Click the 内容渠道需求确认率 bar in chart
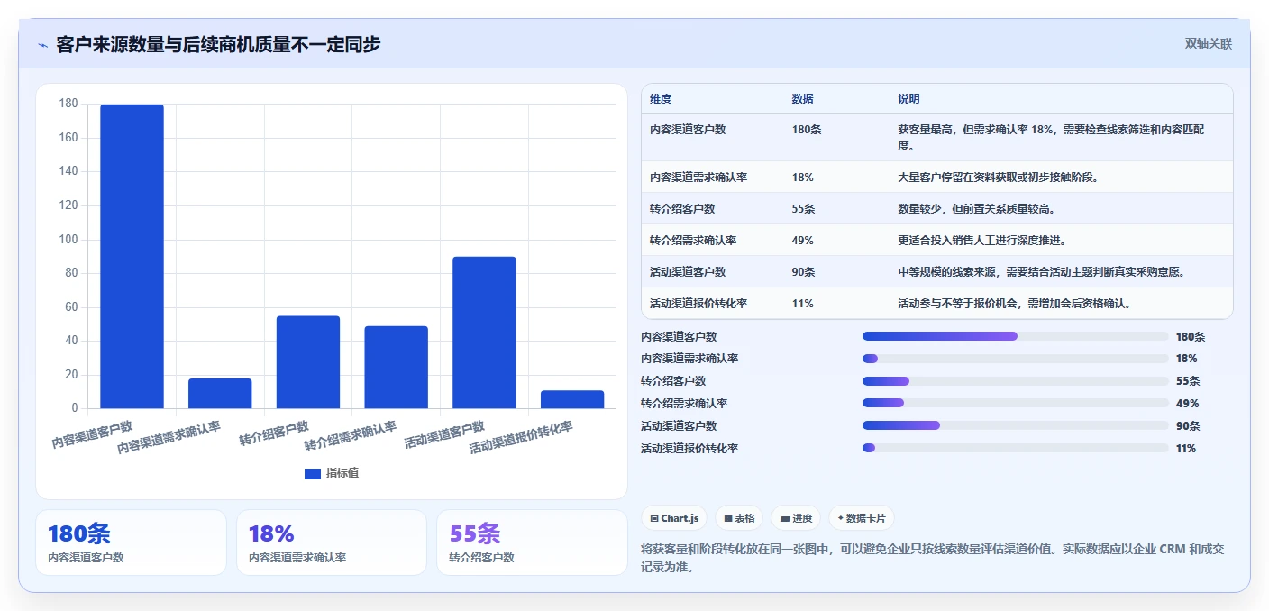Image resolution: width=1269 pixels, height=611 pixels. coord(220,394)
